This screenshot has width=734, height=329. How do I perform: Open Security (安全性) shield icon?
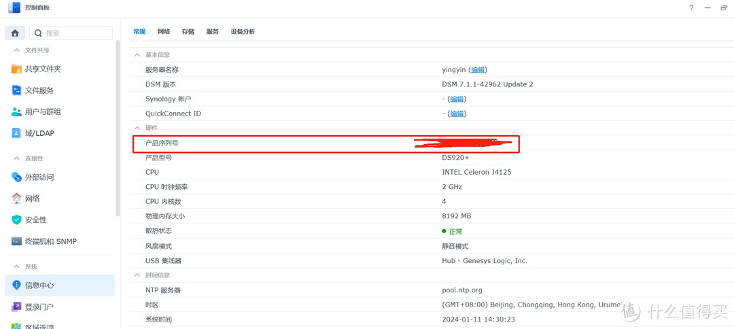(x=16, y=220)
